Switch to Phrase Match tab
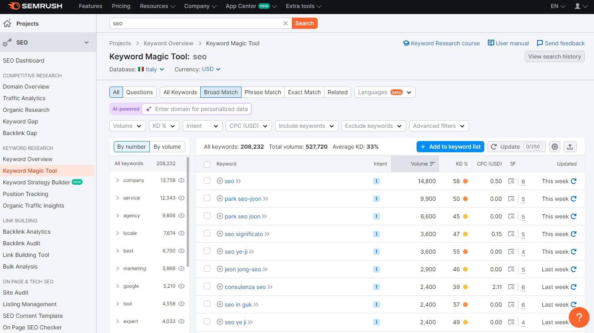The width and height of the screenshot is (594, 333). pyautogui.click(x=263, y=92)
